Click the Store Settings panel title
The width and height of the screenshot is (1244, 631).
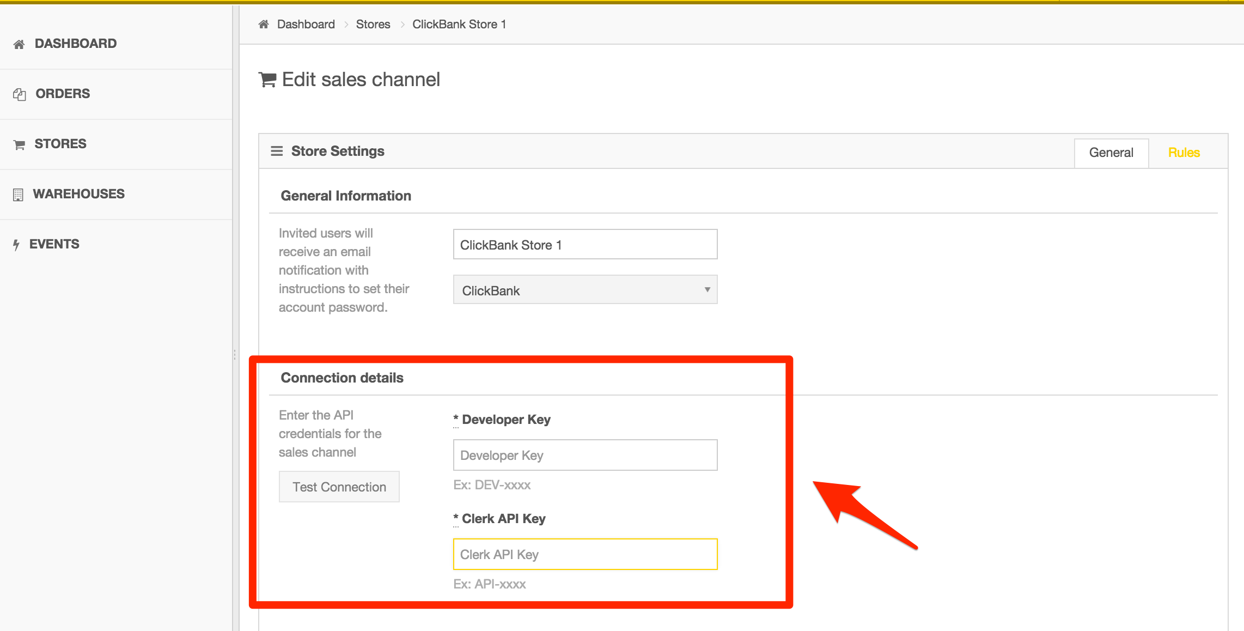(338, 151)
